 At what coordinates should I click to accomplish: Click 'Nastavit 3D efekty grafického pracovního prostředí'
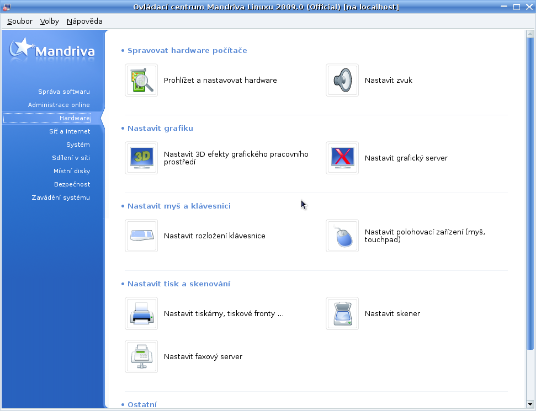pyautogui.click(x=236, y=158)
